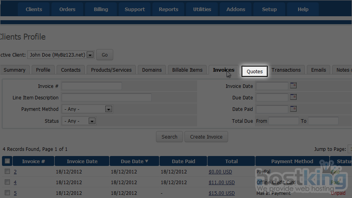Sort by Due Date column arrow
The image size is (352, 198).
[147, 161]
